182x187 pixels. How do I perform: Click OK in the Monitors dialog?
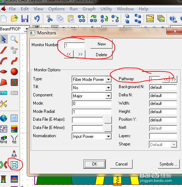[x=94, y=164]
